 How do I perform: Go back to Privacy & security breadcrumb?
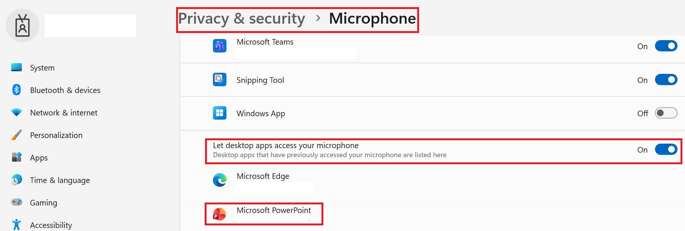tap(241, 18)
